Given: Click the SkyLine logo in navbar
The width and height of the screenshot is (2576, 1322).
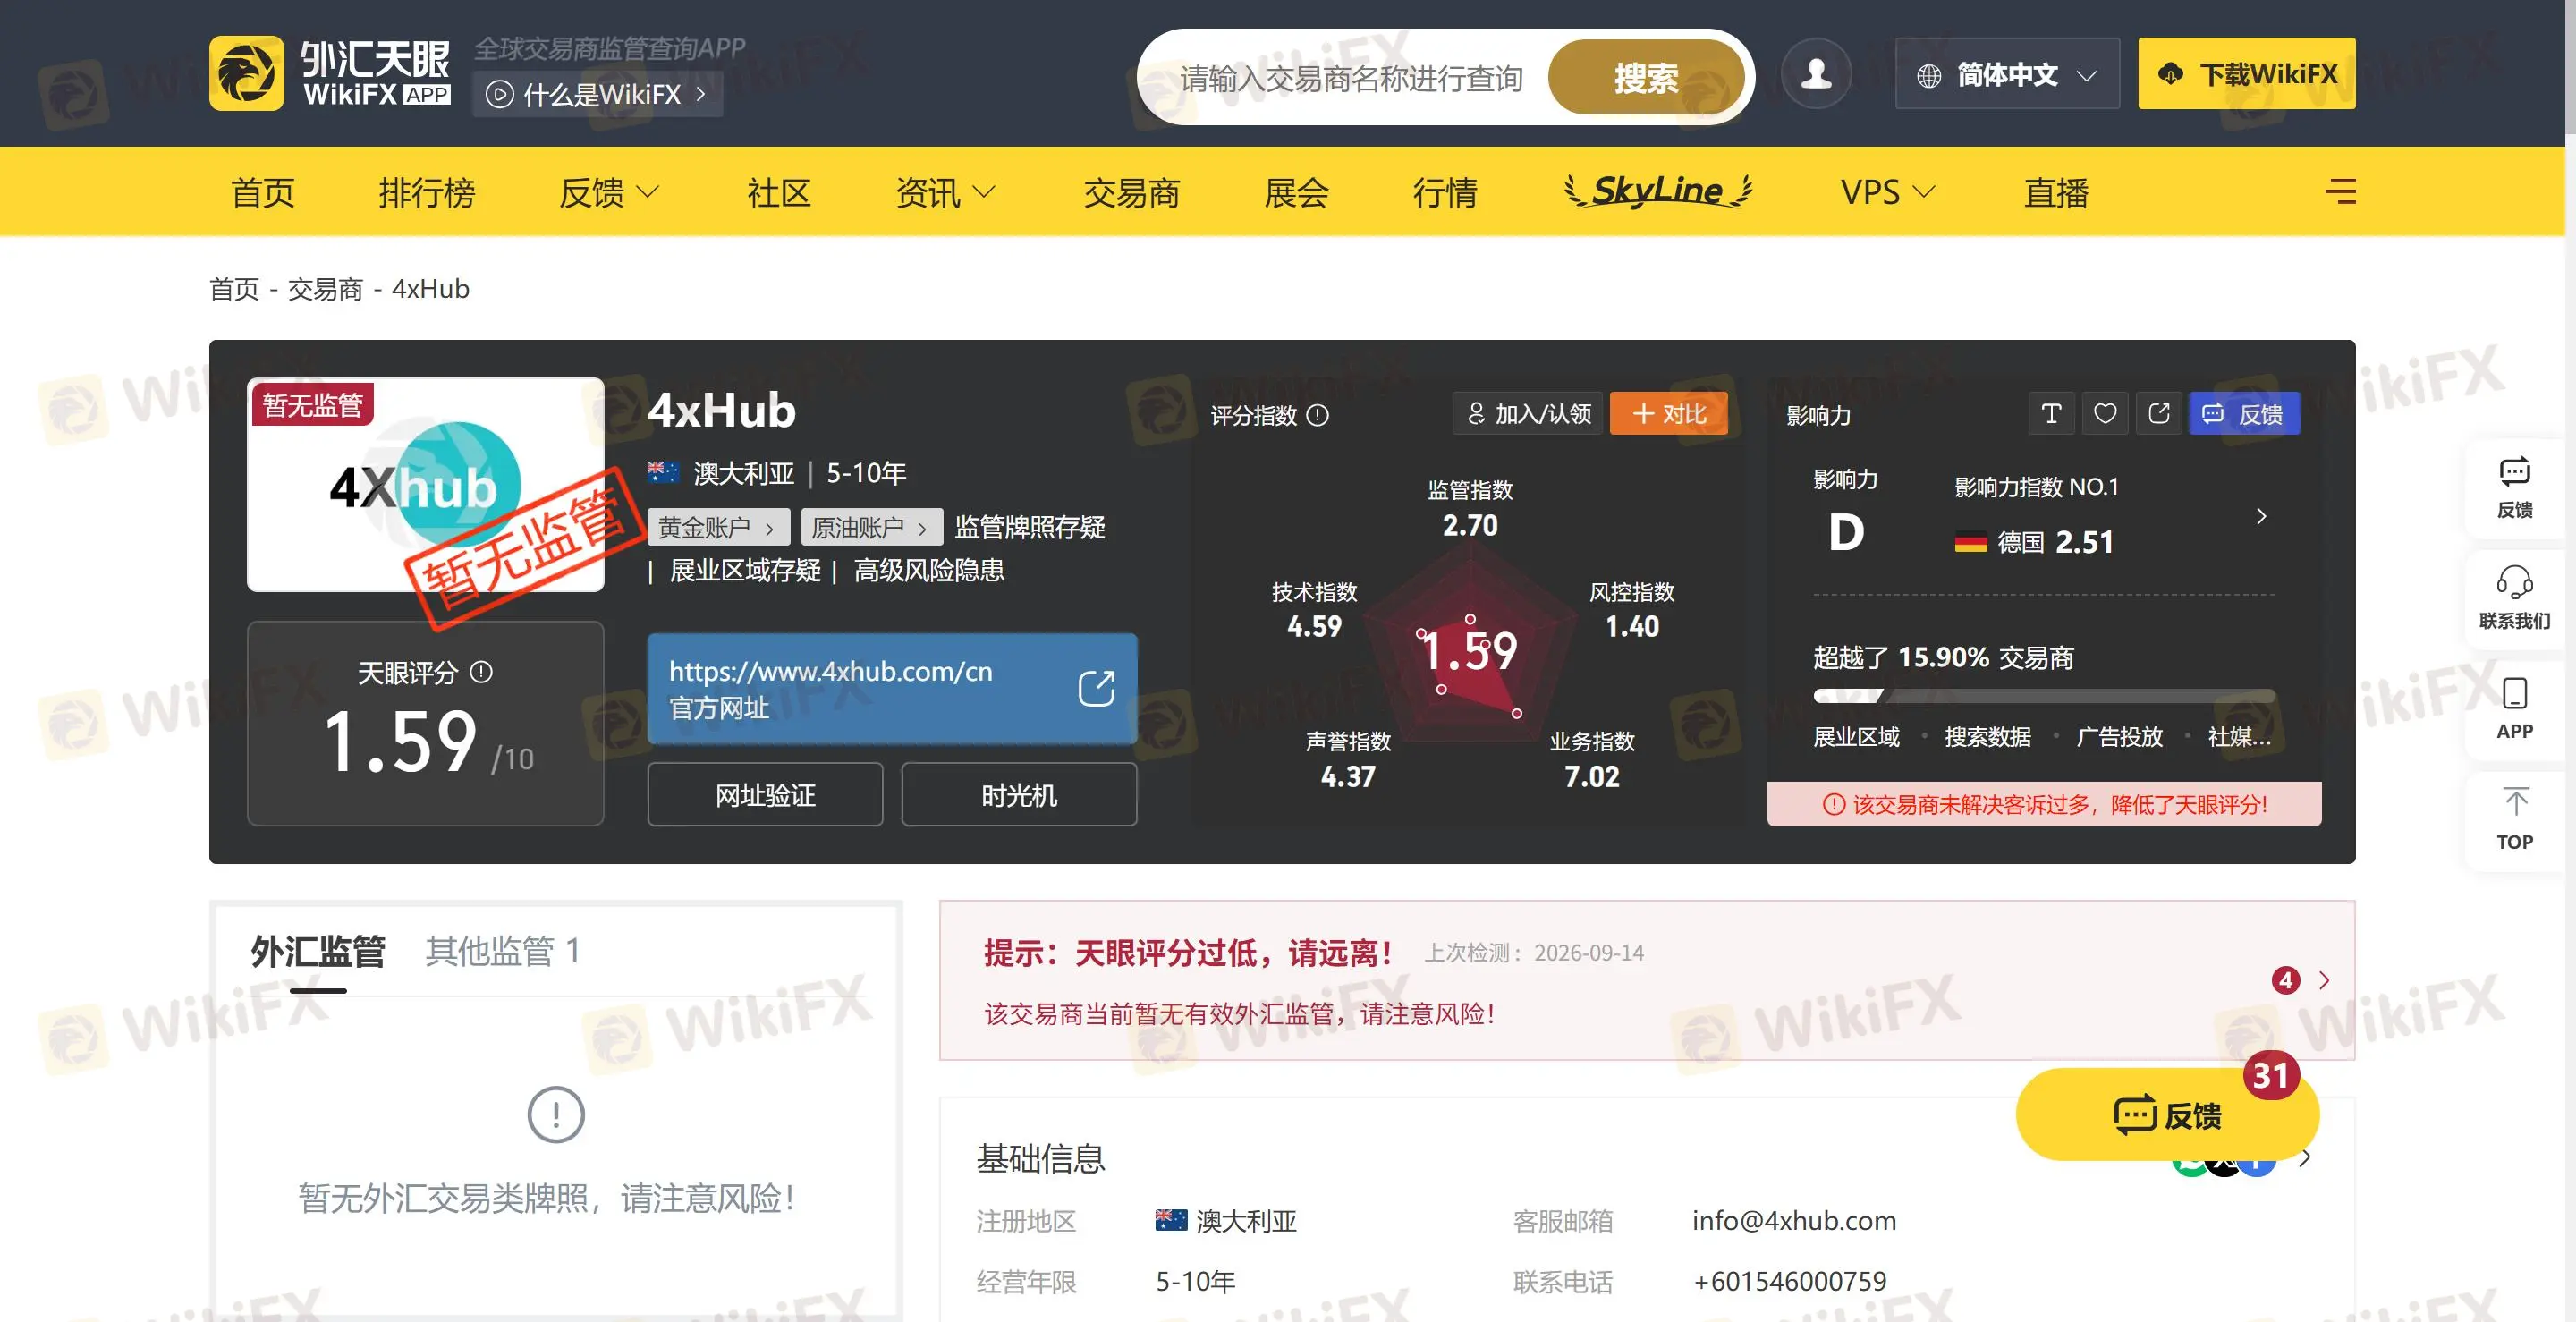Looking at the screenshot, I should tap(1658, 190).
